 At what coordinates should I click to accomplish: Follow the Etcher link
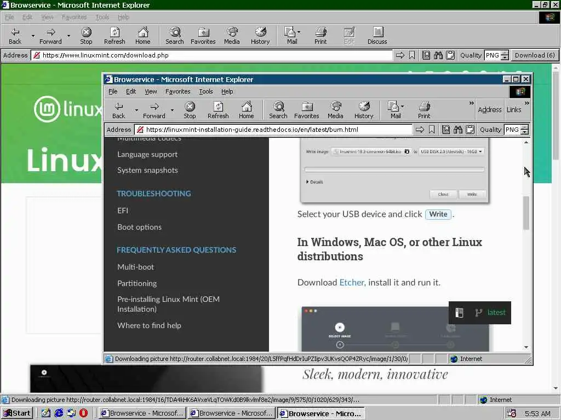352,283
